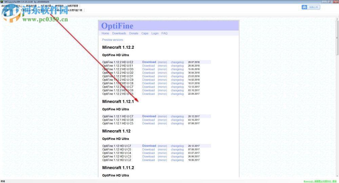Screen dimensions: 339x183
Task: Open the Donate nav link
Action: click(x=134, y=33)
